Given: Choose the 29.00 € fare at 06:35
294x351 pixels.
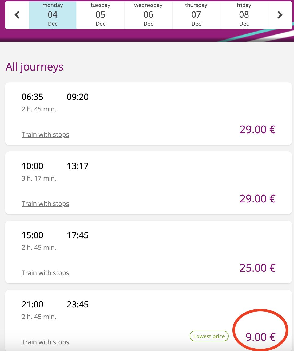Looking at the screenshot, I should pos(257,130).
